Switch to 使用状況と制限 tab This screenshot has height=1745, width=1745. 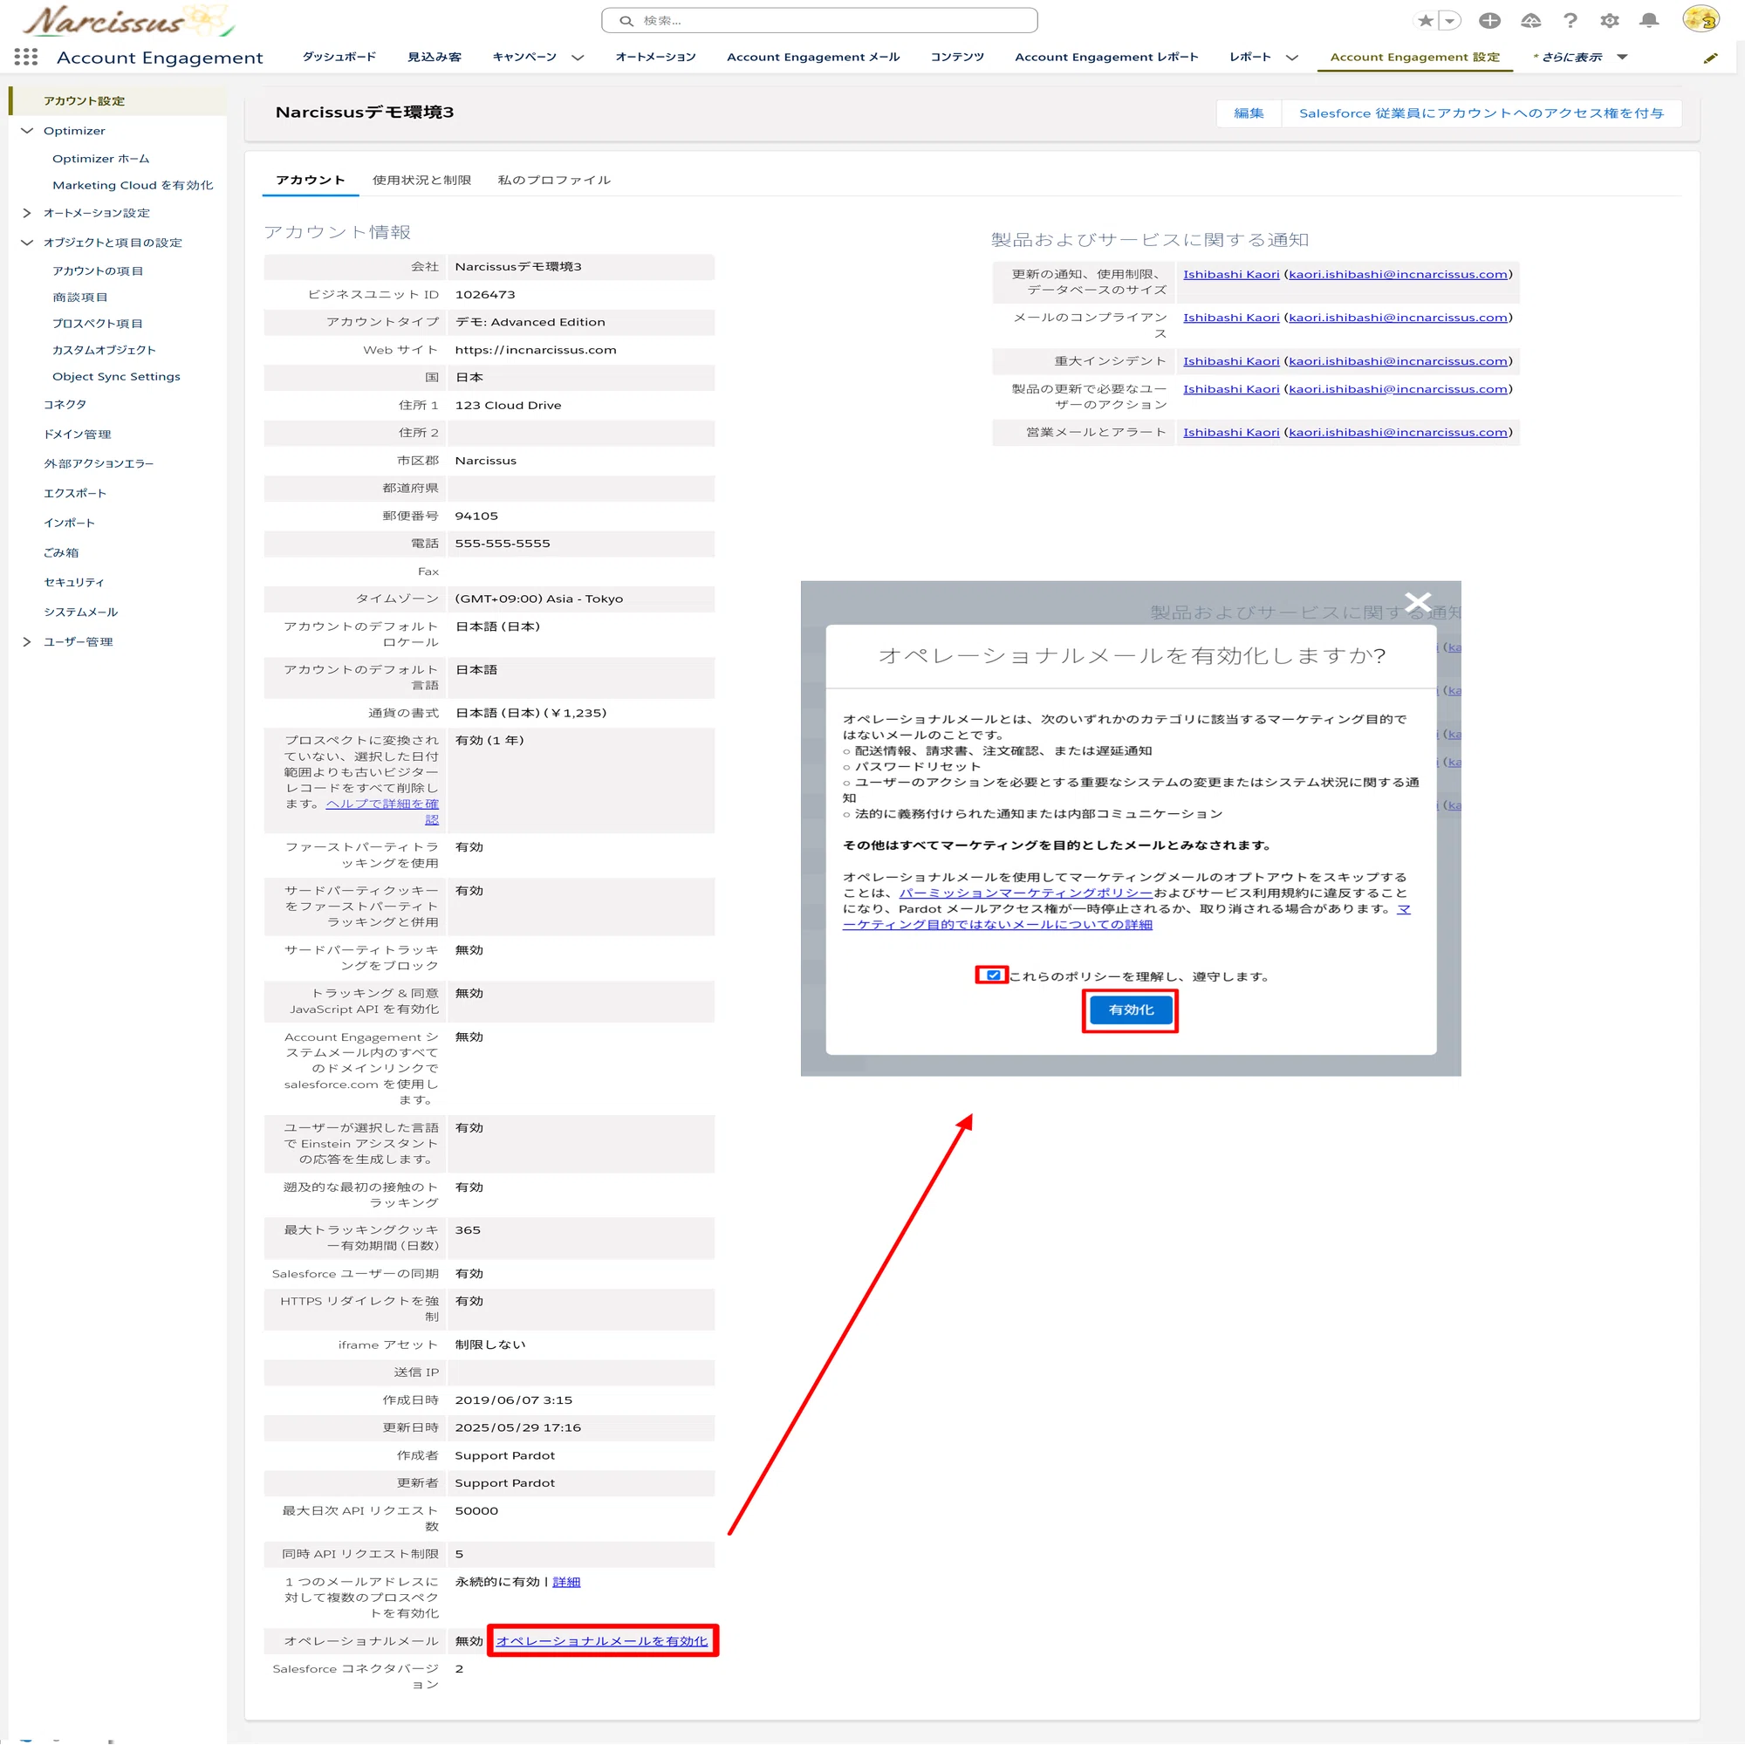click(421, 180)
